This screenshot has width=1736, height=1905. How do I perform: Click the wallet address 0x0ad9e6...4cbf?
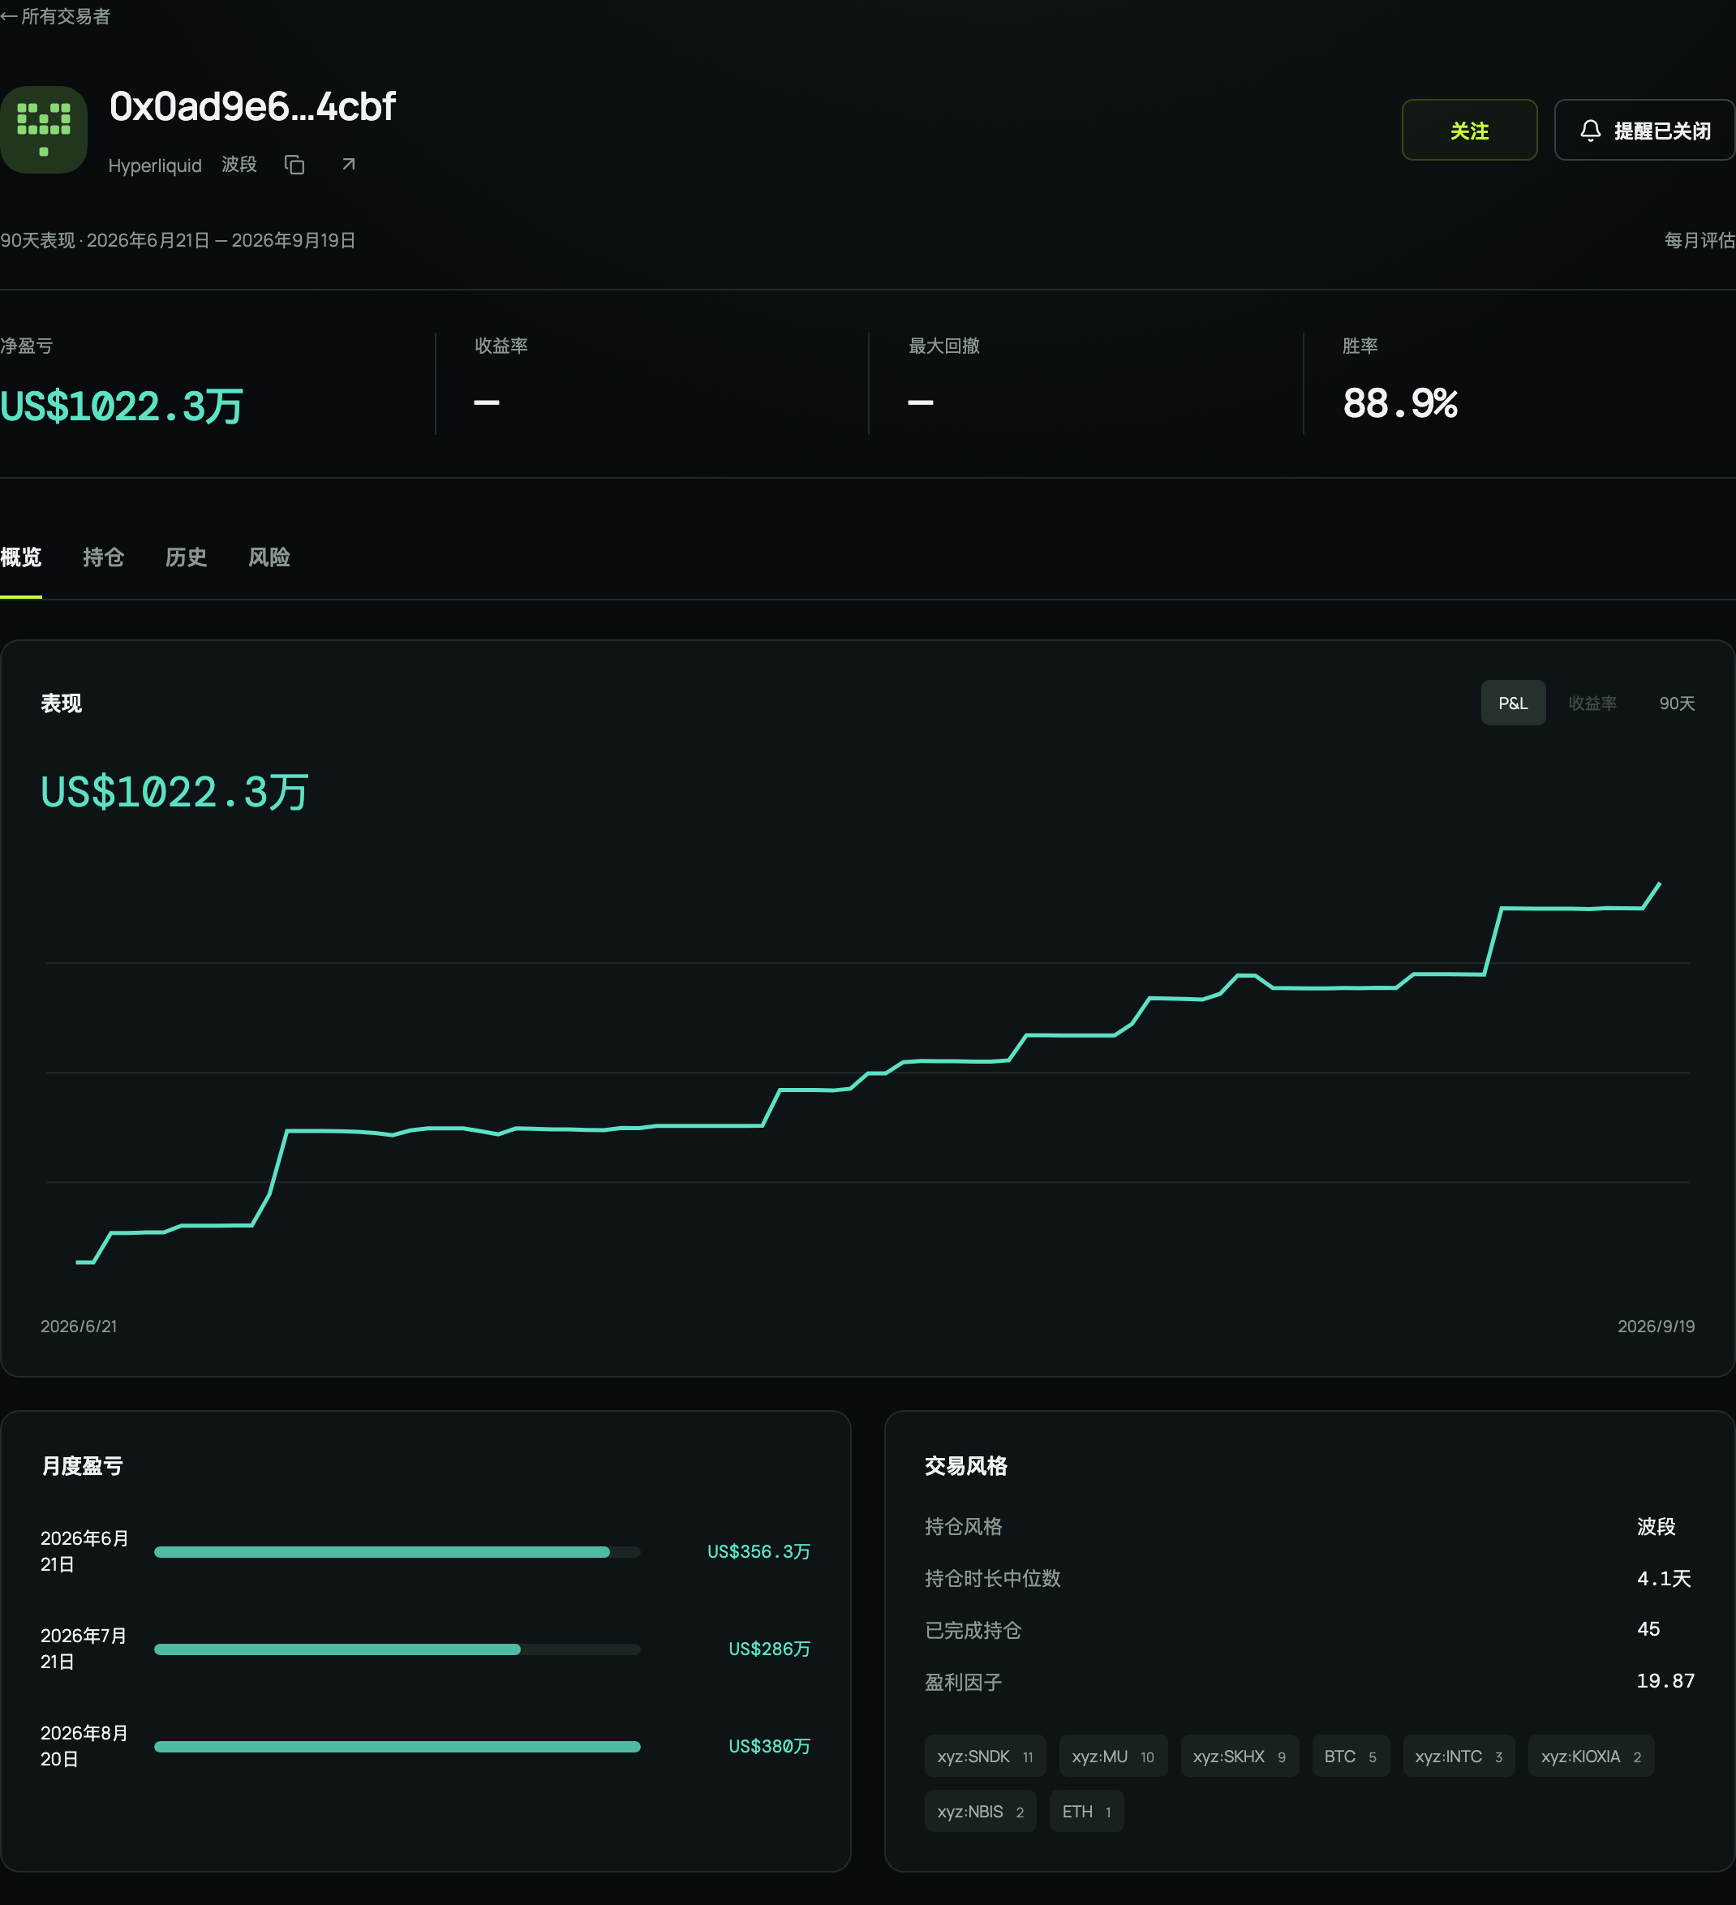click(252, 105)
